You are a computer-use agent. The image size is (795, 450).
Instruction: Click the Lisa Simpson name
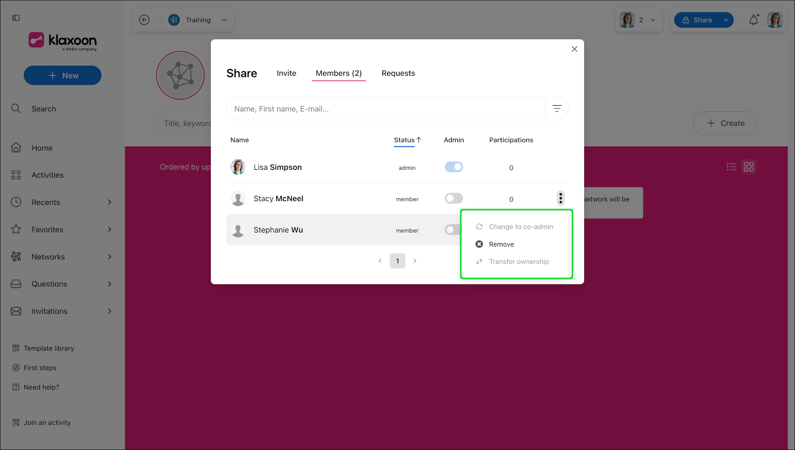point(277,167)
